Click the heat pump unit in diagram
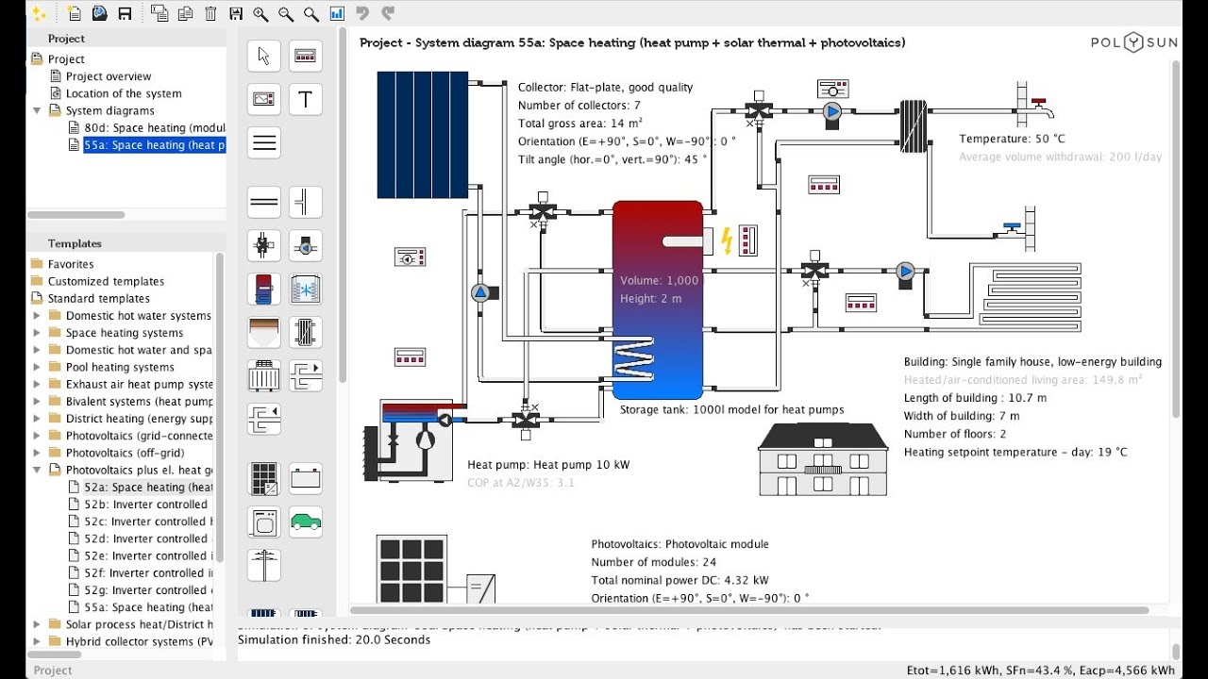 click(x=411, y=440)
